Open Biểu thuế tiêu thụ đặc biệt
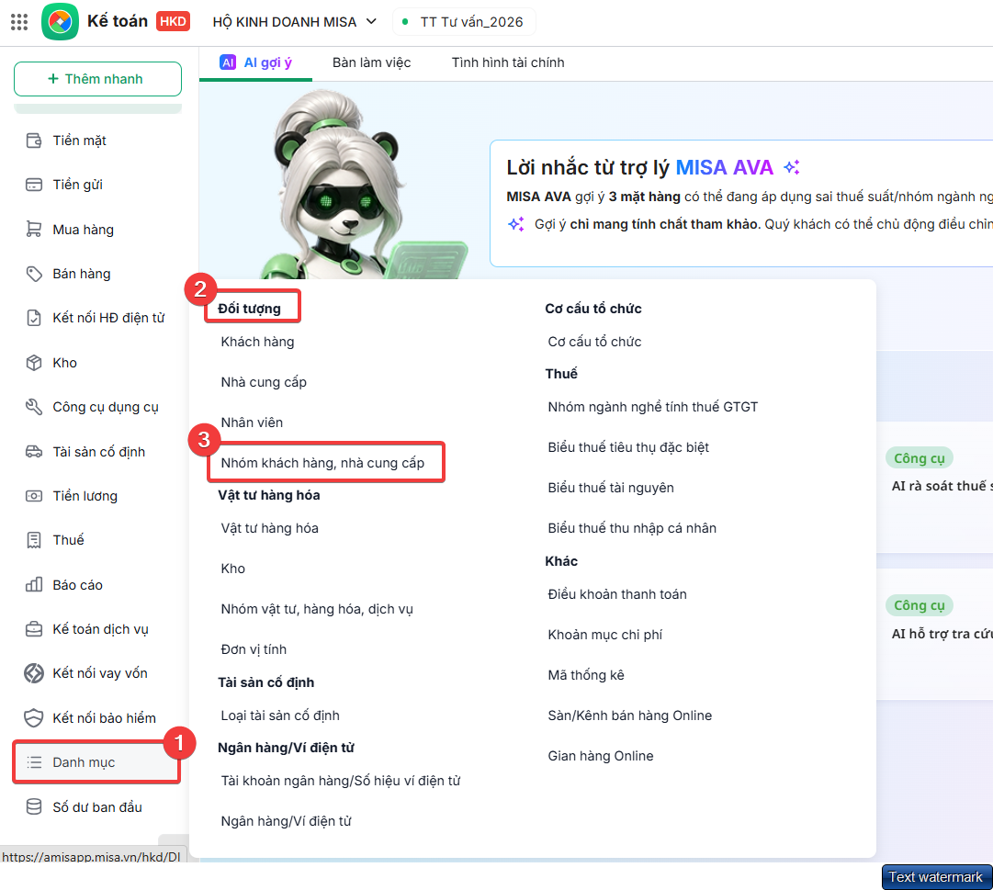This screenshot has height=890, width=993. 628,447
